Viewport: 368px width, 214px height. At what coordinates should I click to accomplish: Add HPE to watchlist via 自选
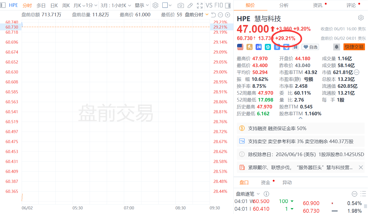[310, 47]
